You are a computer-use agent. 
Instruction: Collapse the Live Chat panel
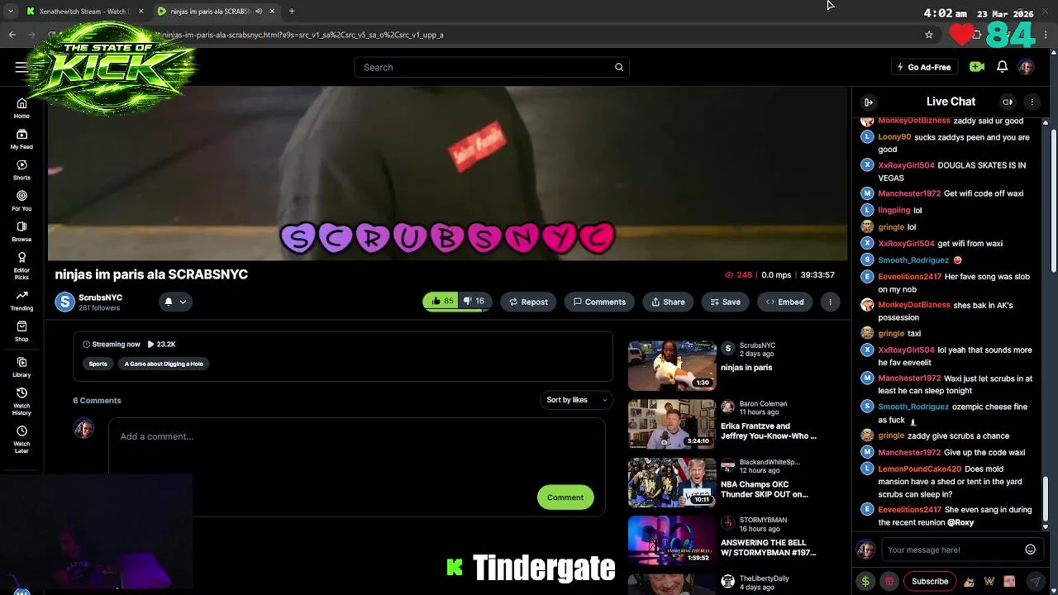pos(869,102)
